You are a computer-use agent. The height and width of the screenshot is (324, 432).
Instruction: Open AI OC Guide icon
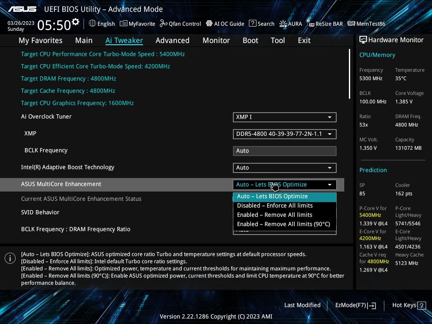(x=209, y=24)
